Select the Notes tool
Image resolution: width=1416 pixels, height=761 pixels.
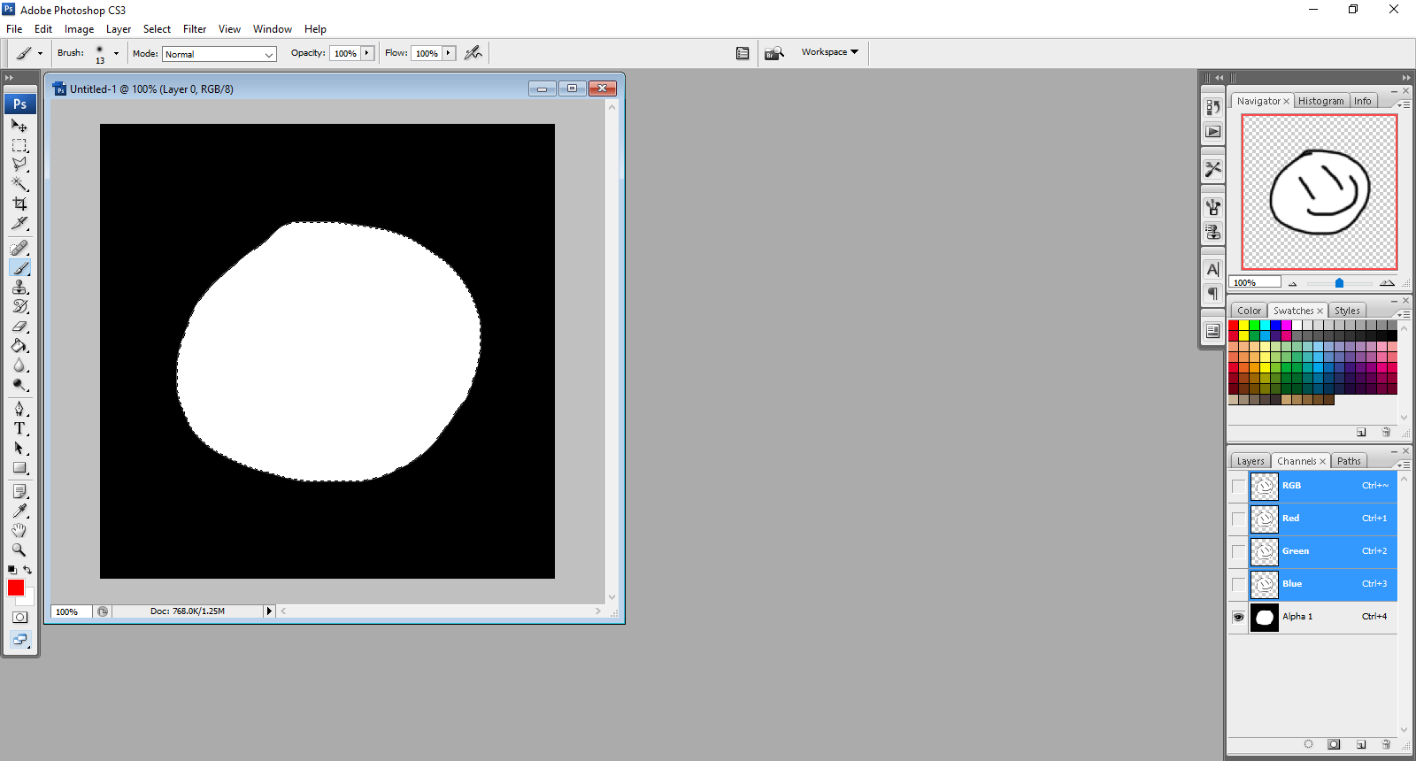coord(19,491)
